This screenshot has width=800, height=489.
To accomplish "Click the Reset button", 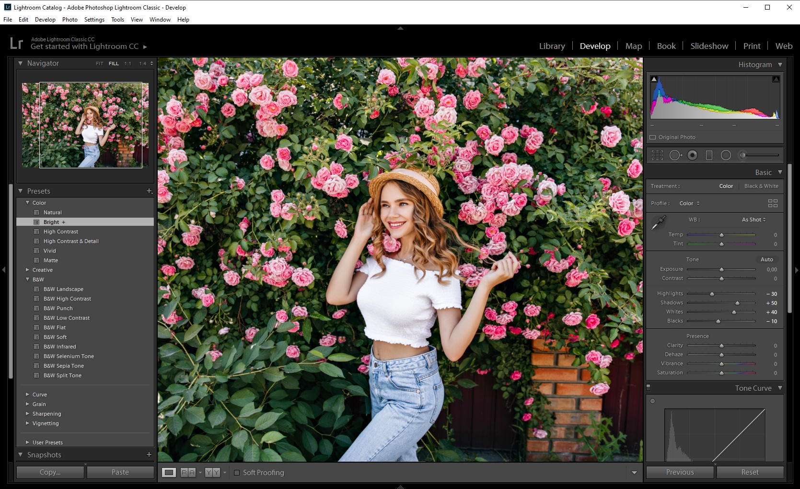I will point(750,472).
